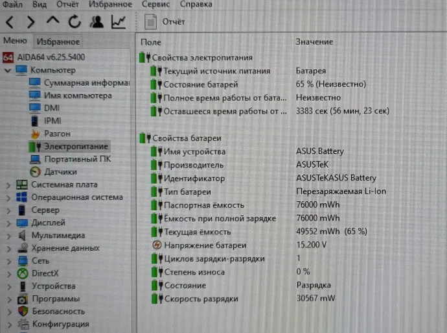The width and height of the screenshot is (447, 333).
Task: Open Имя компьютера tree item
Action: [x=71, y=95]
